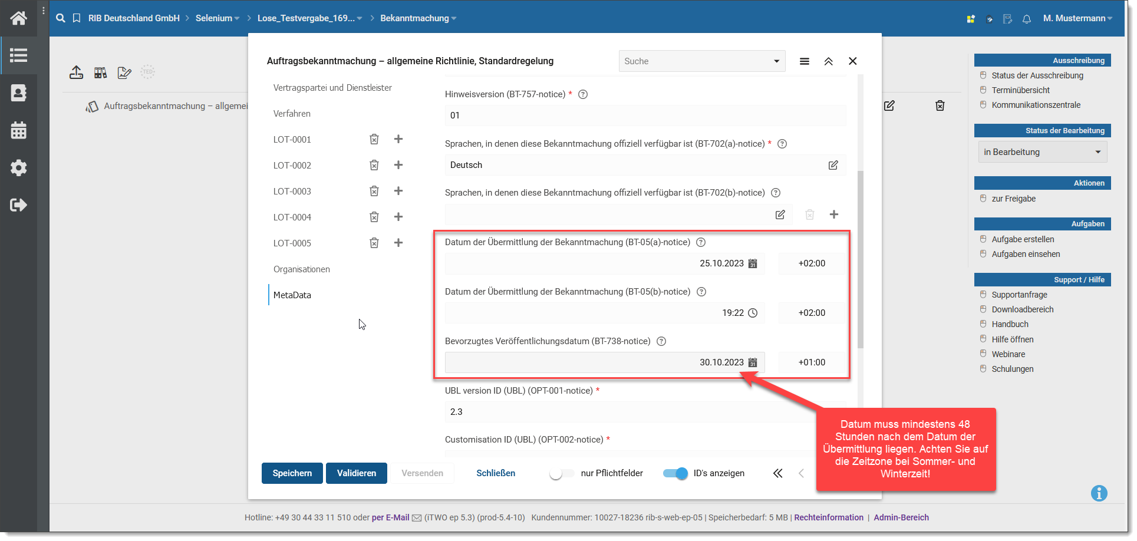Toggle the nur Pflichtfelder switch
The image size is (1137, 541).
561,473
